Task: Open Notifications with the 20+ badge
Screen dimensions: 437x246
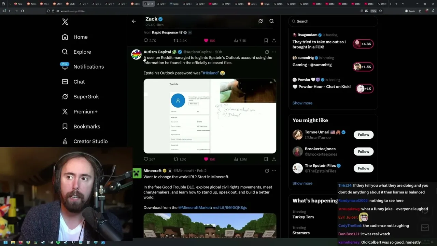Action: 83,67
